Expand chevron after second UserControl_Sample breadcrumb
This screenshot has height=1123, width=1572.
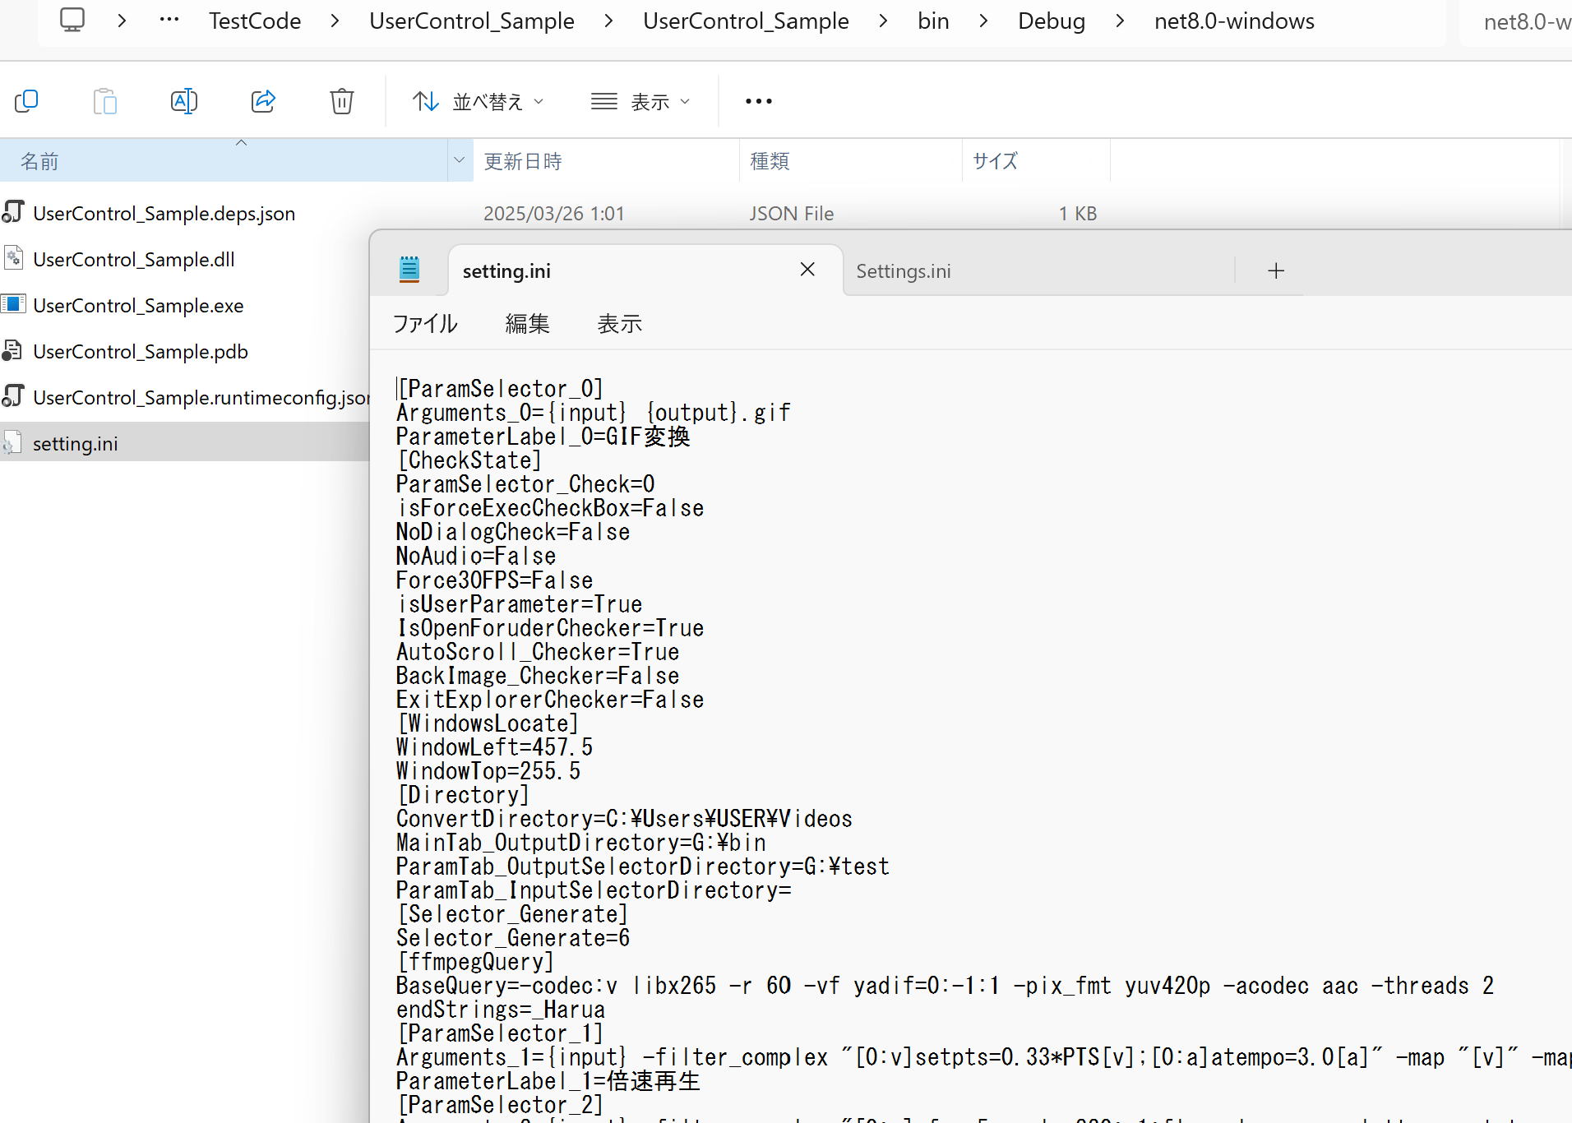[x=883, y=21]
